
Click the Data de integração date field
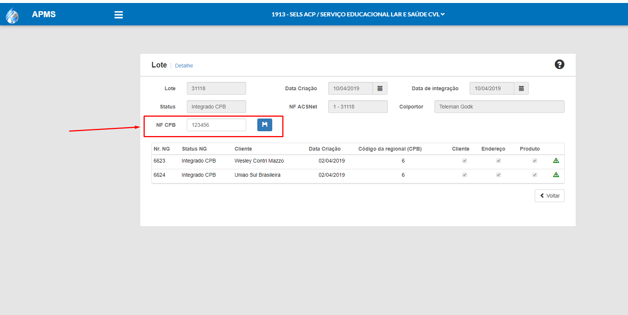492,88
